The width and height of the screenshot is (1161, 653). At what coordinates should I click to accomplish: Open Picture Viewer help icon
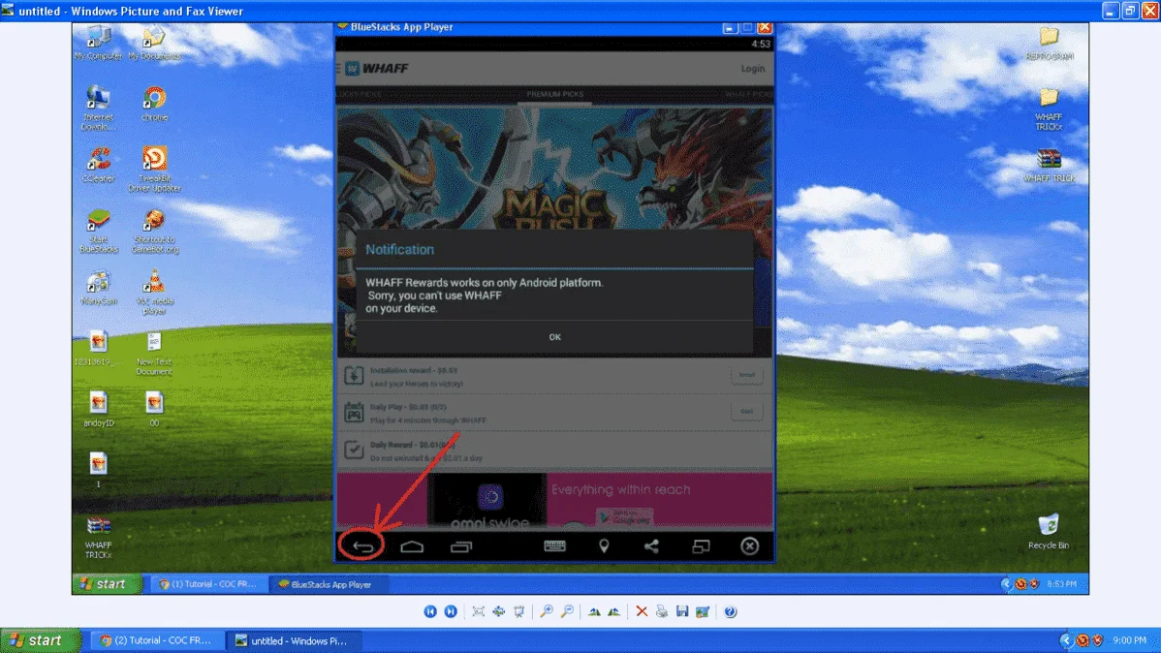[730, 611]
